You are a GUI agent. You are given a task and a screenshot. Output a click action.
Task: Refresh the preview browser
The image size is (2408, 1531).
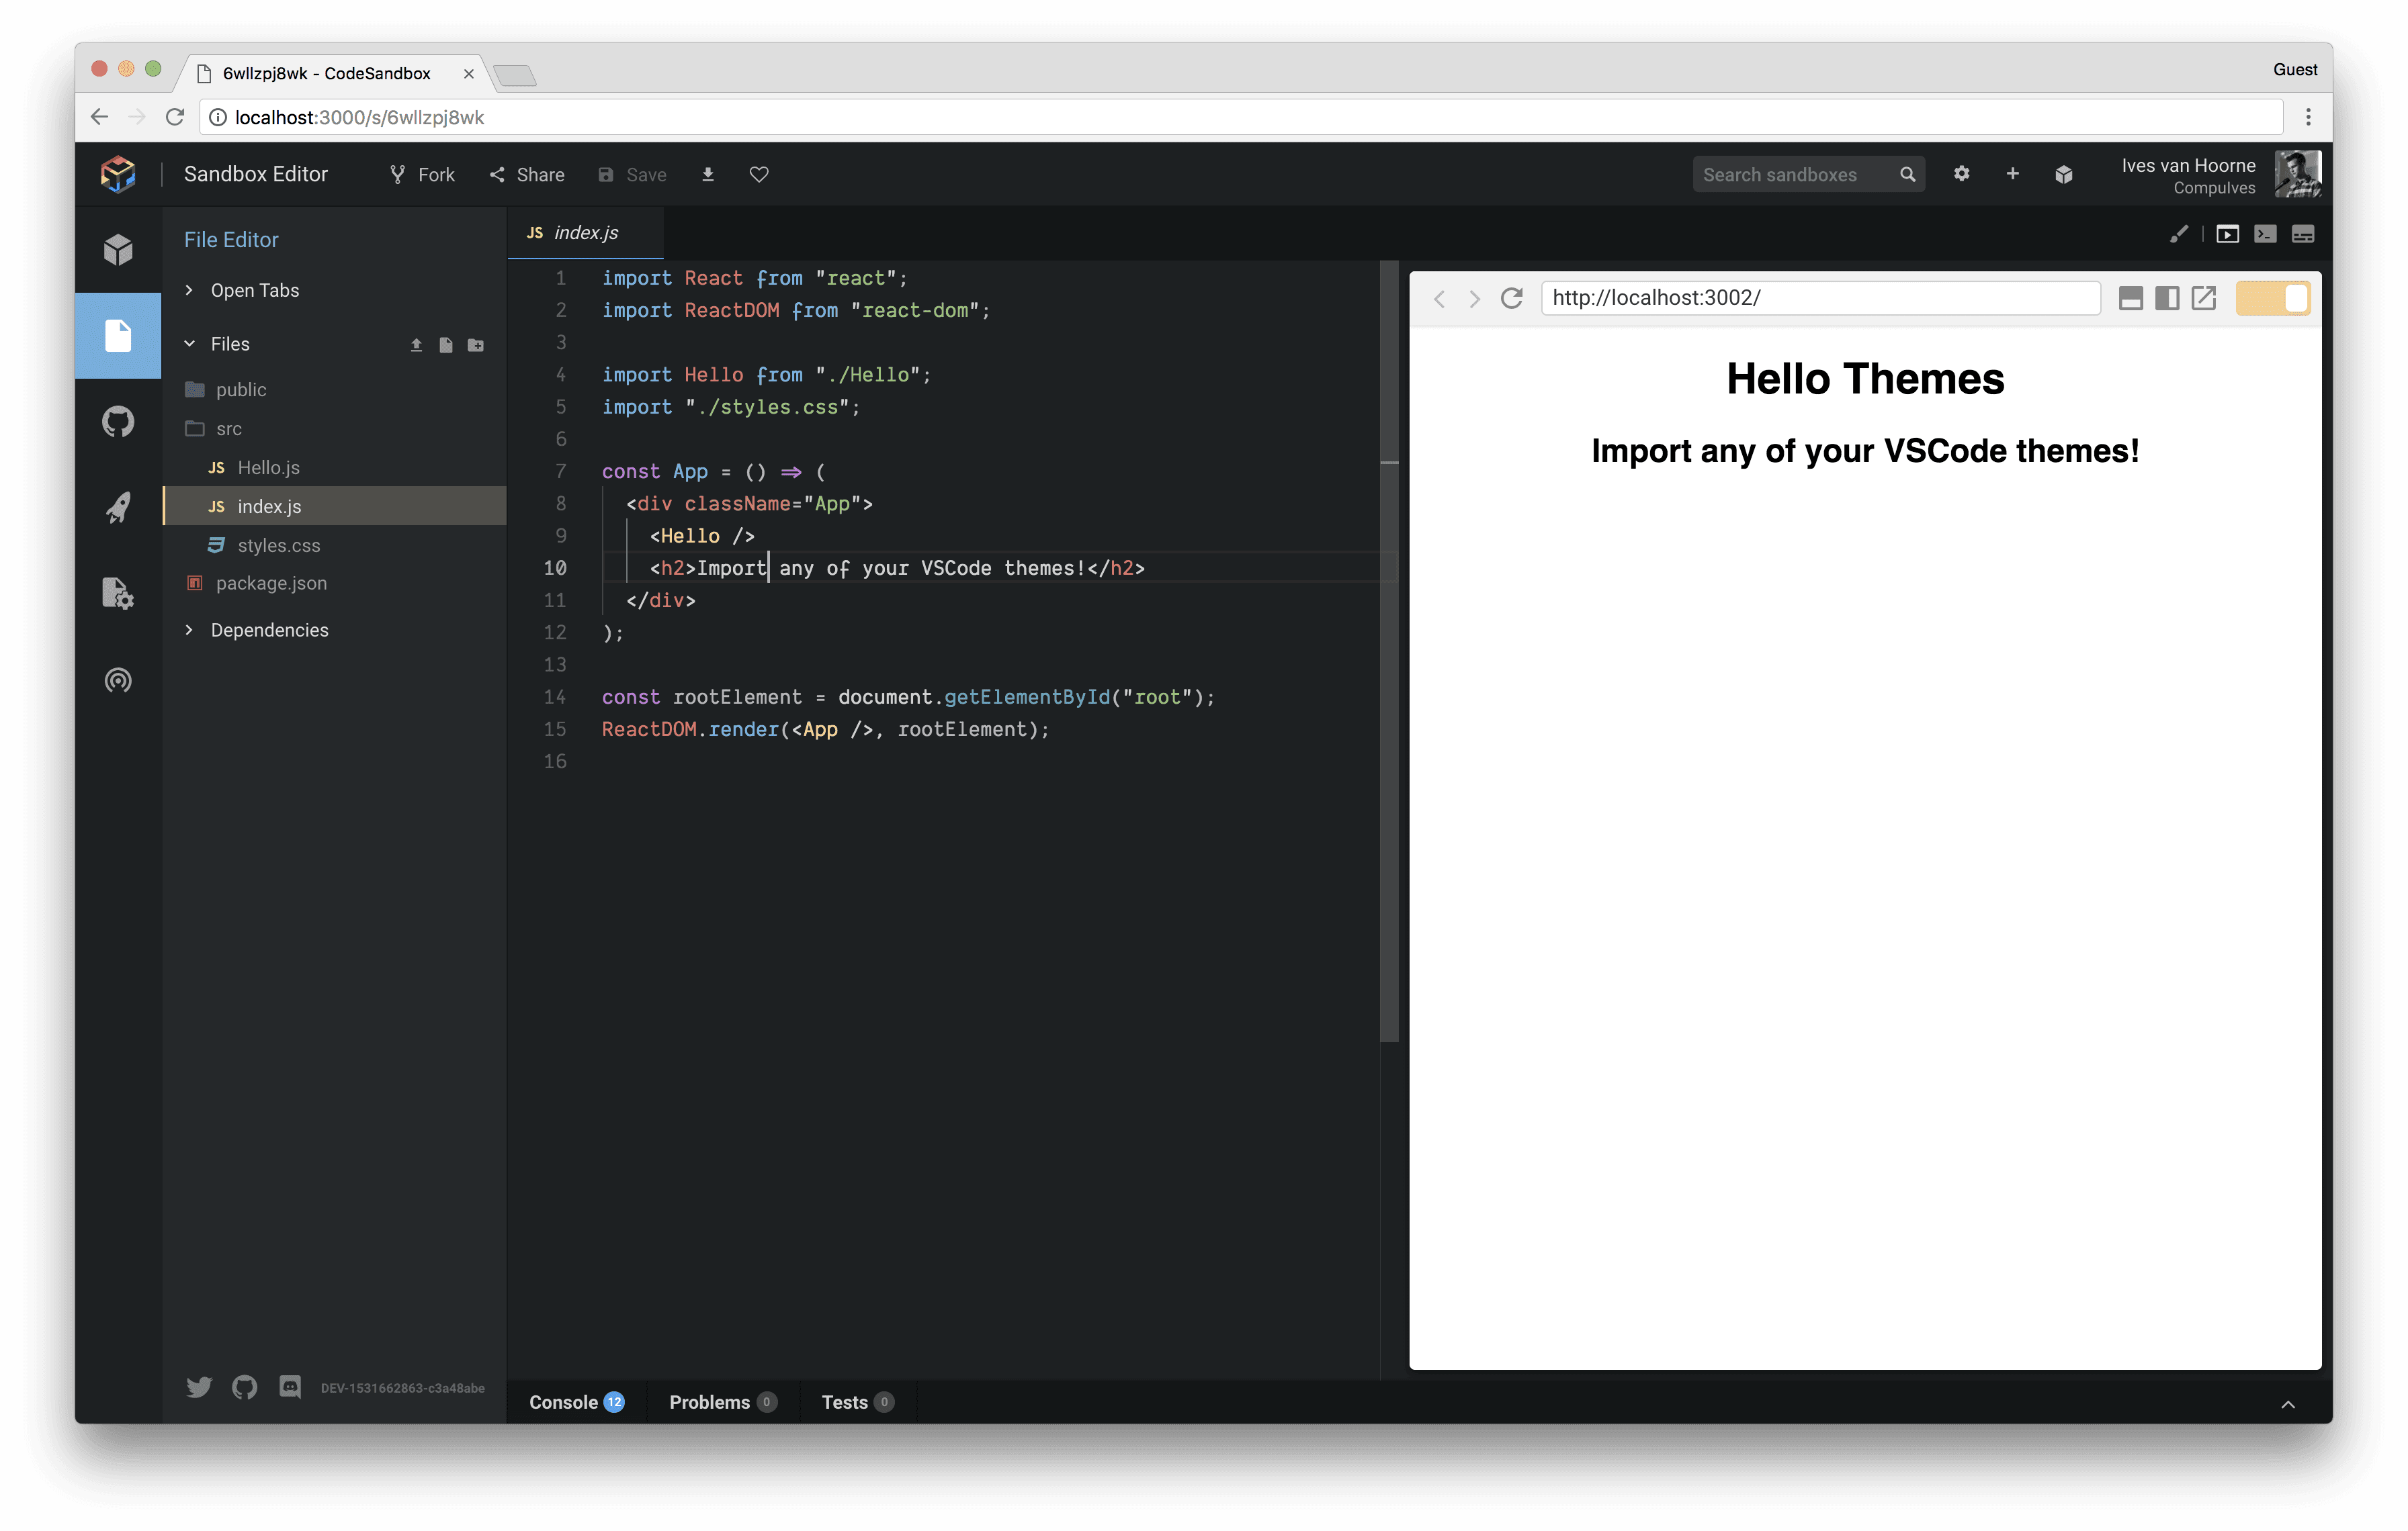(1511, 297)
